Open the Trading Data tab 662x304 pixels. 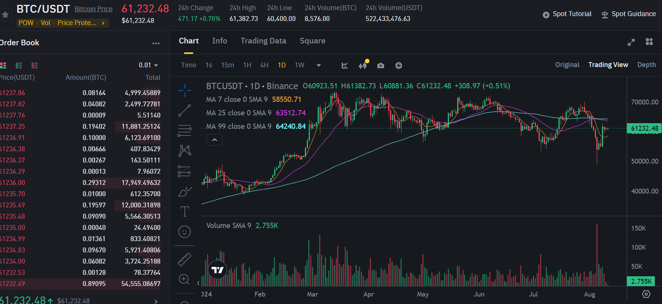263,41
